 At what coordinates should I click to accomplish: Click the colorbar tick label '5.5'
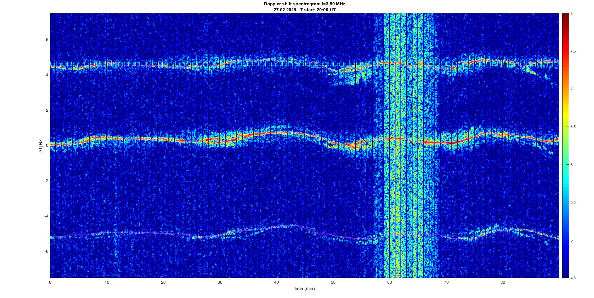point(573,203)
